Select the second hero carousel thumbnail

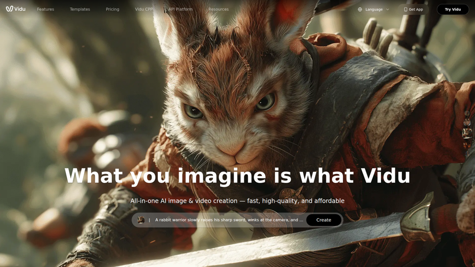[467, 122]
